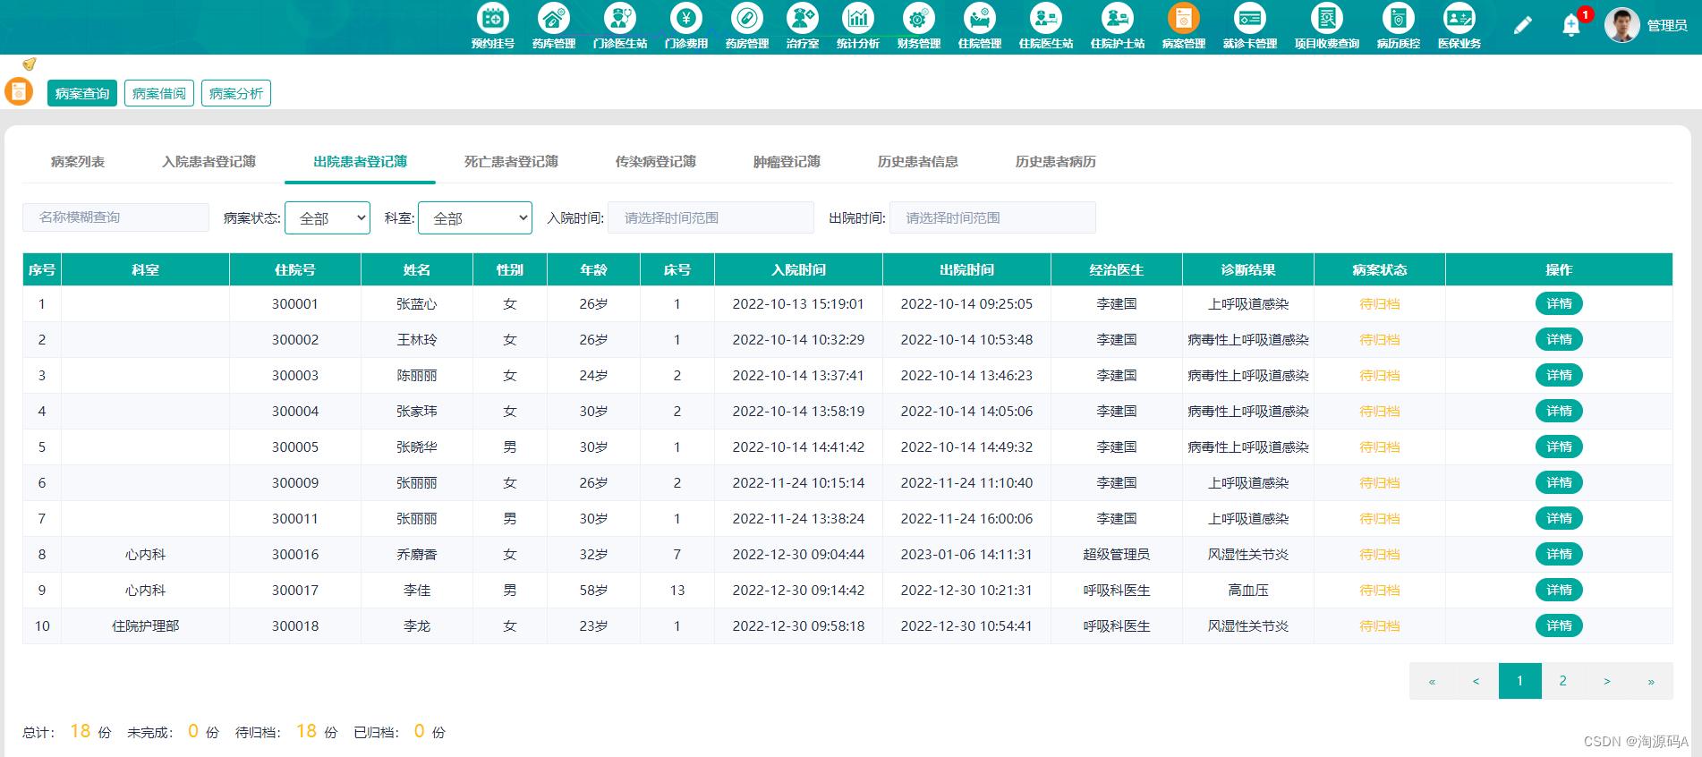This screenshot has height=757, width=1702.
Task: Open 详情 for patient 张晓华
Action: tap(1559, 447)
